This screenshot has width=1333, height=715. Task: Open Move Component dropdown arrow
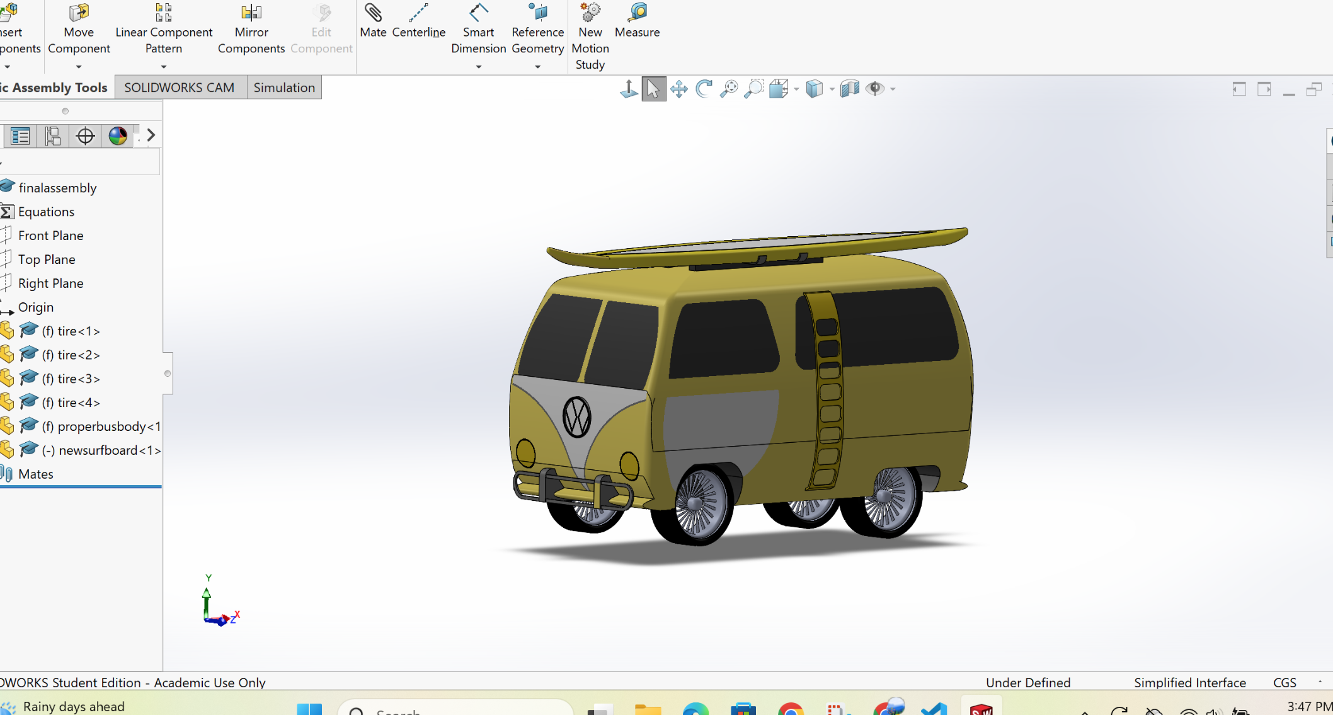[x=79, y=67]
